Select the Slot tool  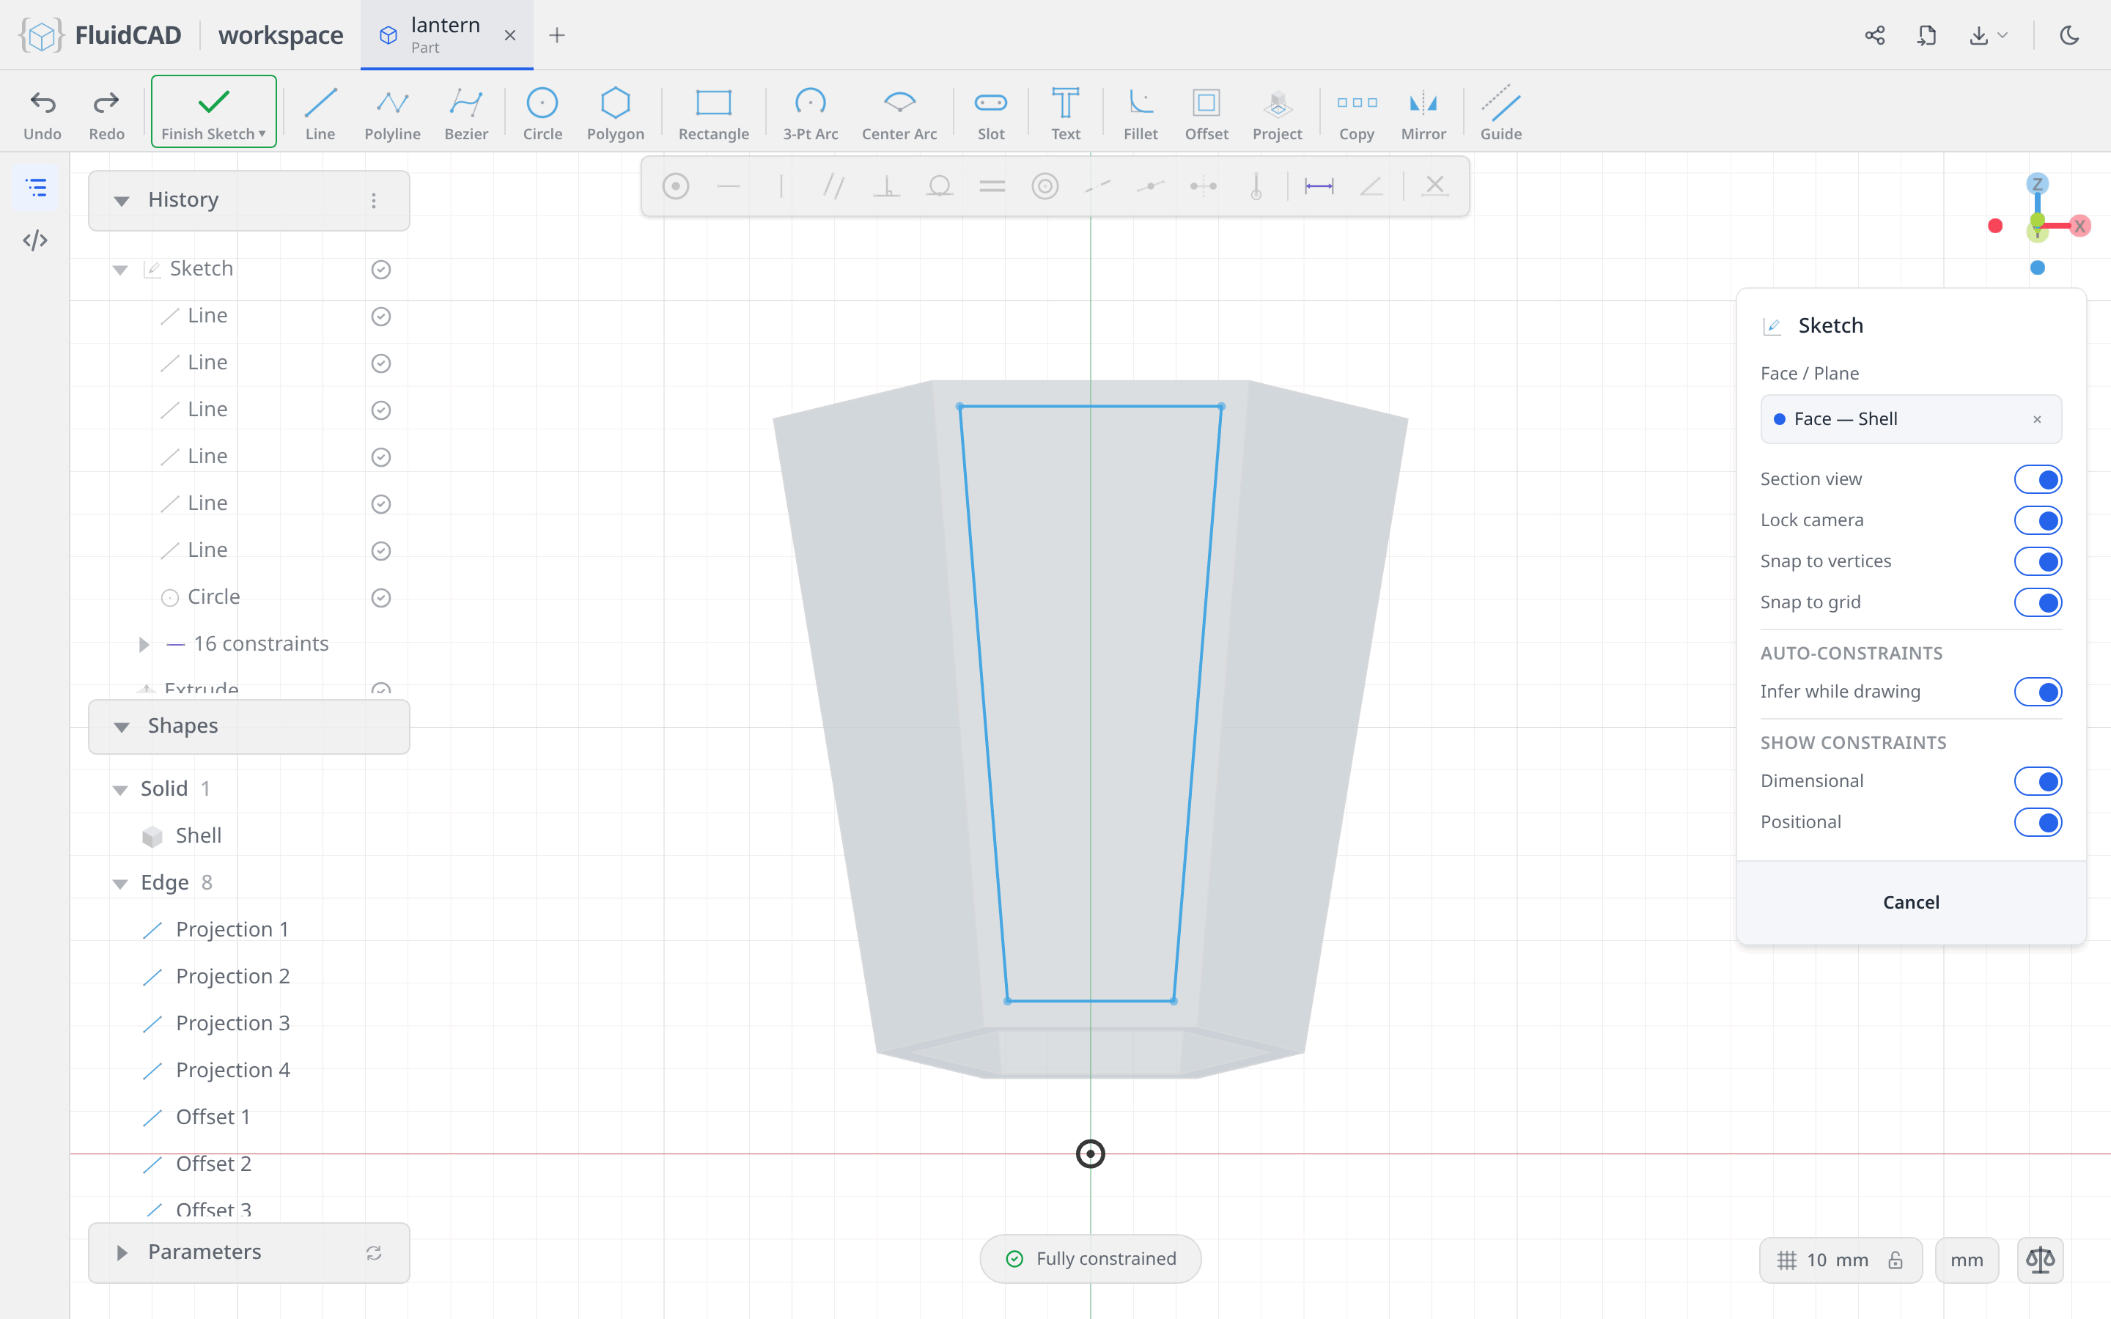click(x=991, y=114)
